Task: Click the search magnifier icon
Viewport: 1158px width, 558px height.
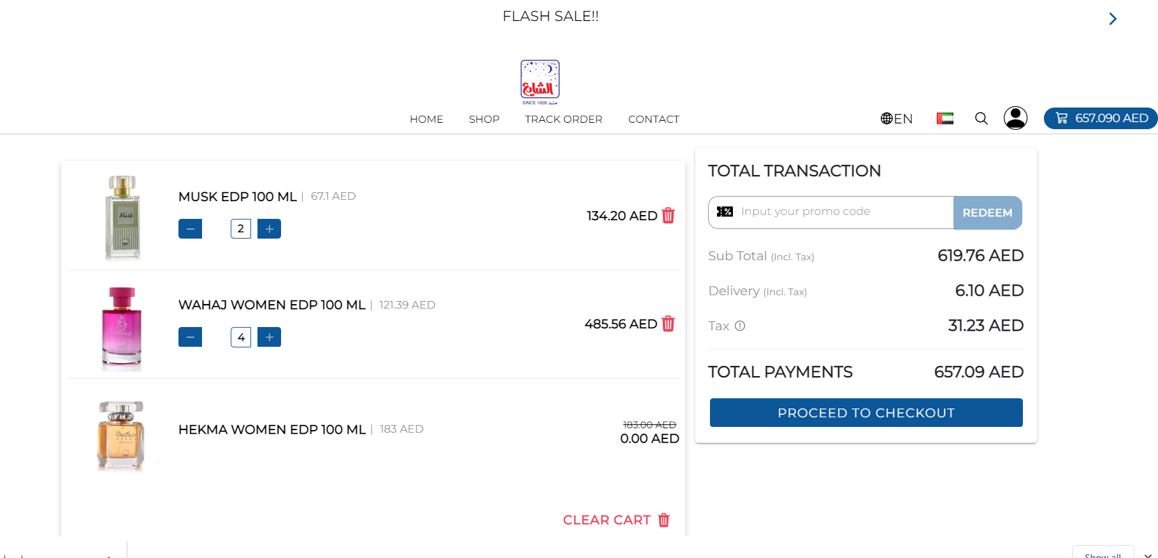Action: tap(981, 118)
